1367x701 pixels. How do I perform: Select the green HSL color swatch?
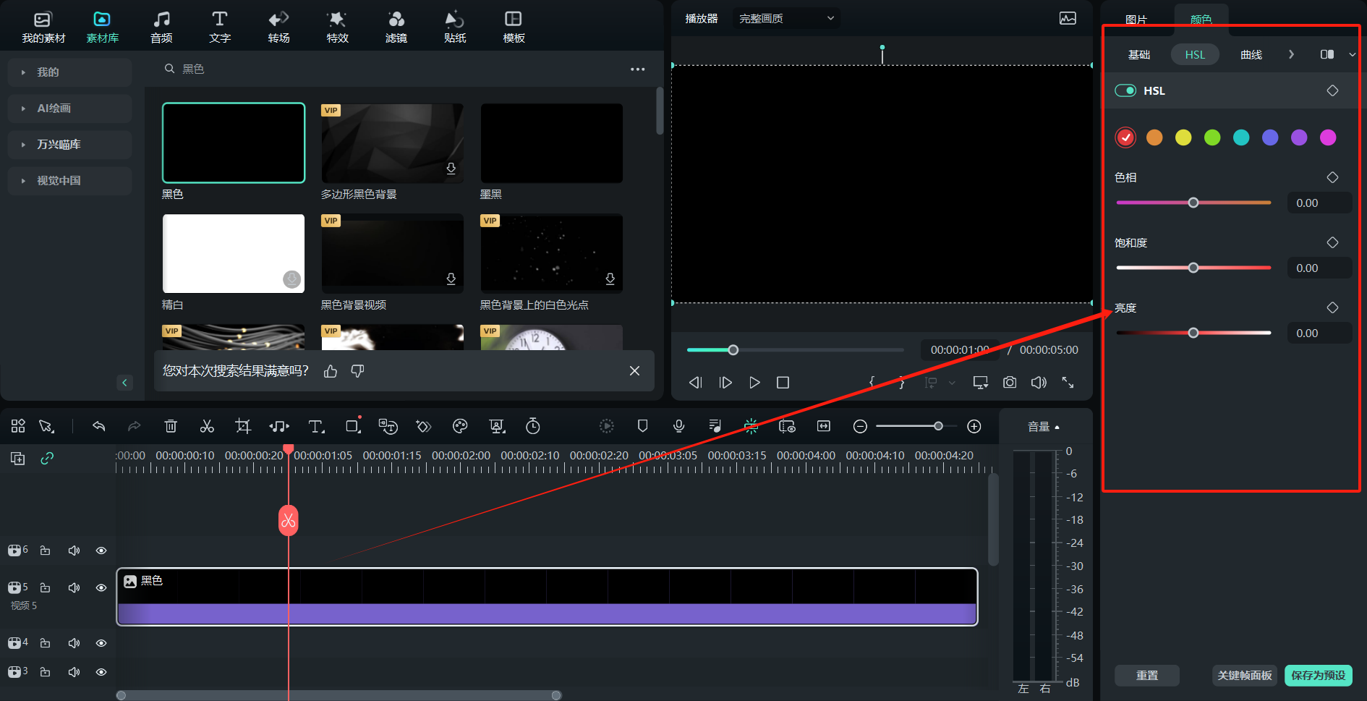pos(1212,137)
